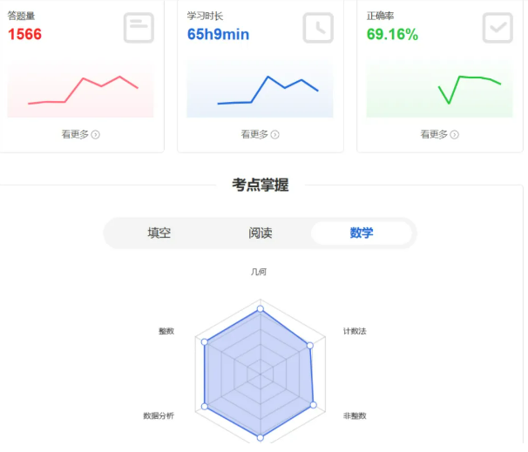Viewport: 528px width, 452px height.
Task: Click the 65h9min study duration value
Action: point(218,35)
